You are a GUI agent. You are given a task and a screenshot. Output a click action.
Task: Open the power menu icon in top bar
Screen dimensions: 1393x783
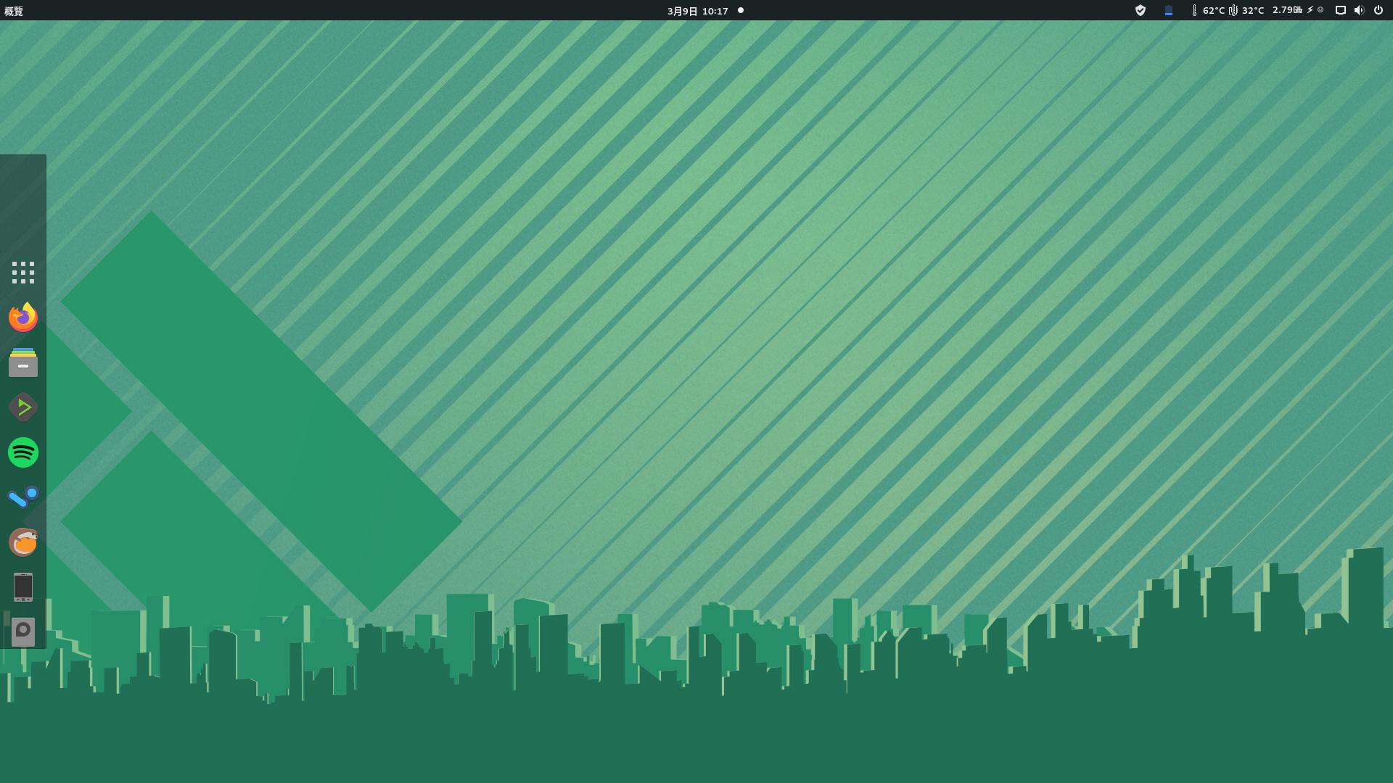tap(1378, 10)
